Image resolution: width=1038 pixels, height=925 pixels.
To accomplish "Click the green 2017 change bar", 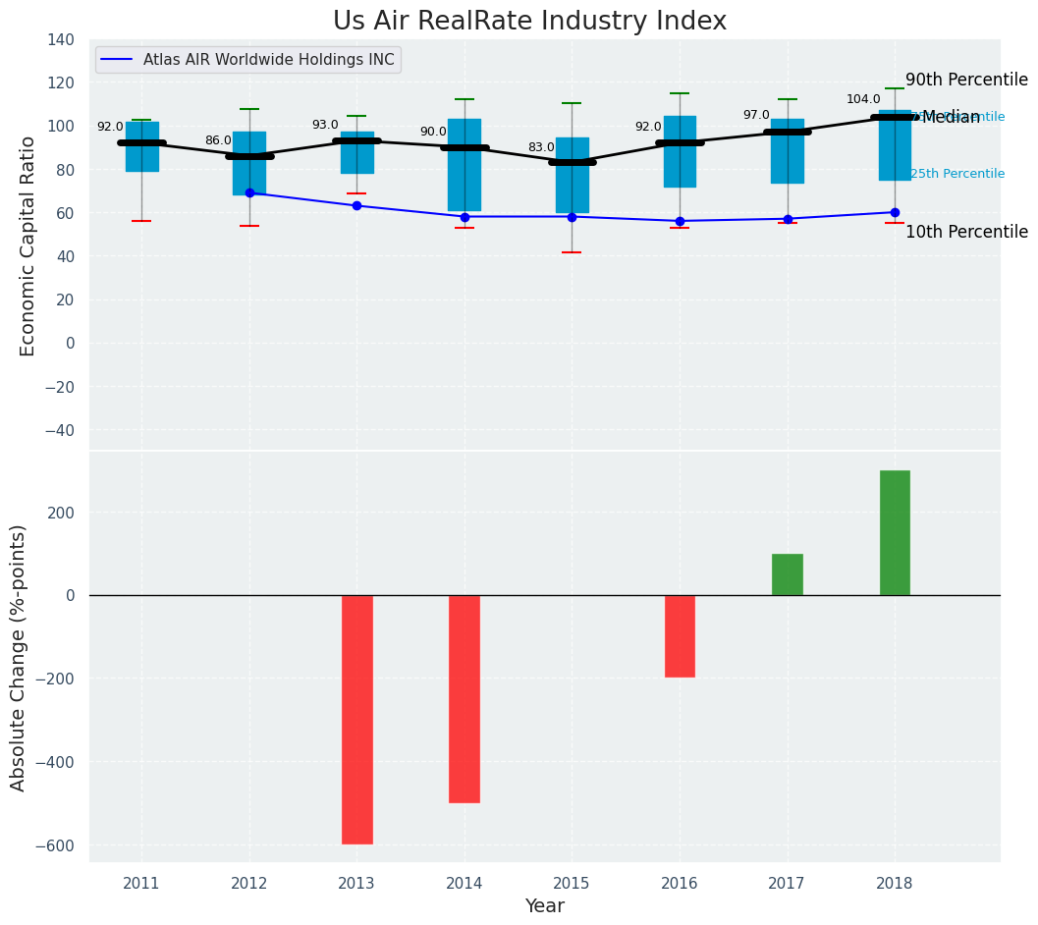I will pyautogui.click(x=788, y=574).
